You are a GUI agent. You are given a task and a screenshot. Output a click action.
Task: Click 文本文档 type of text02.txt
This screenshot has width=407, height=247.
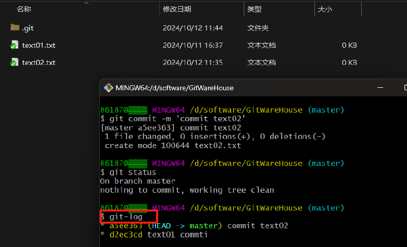(261, 62)
